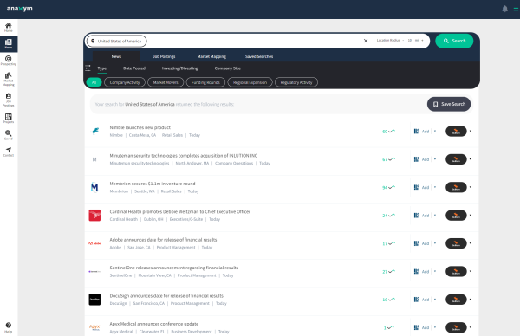Open 'Membrion secures $1.1m in venture round'
Viewport: 520px width, 336px height.
[x=153, y=184]
